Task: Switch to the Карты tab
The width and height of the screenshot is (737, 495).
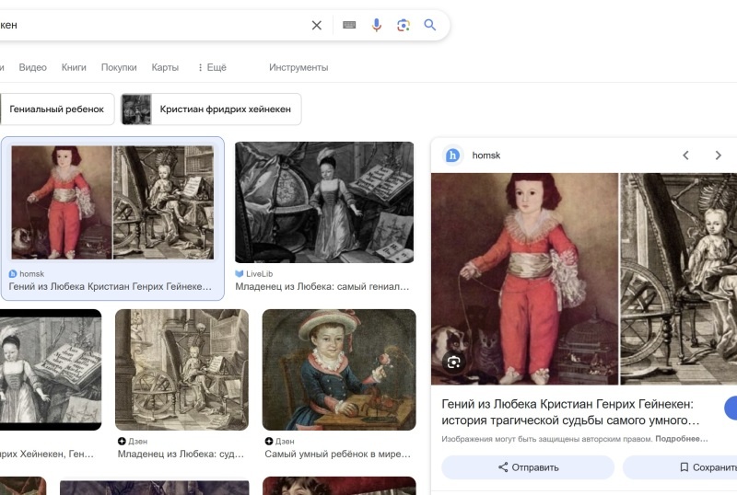Action: tap(165, 68)
